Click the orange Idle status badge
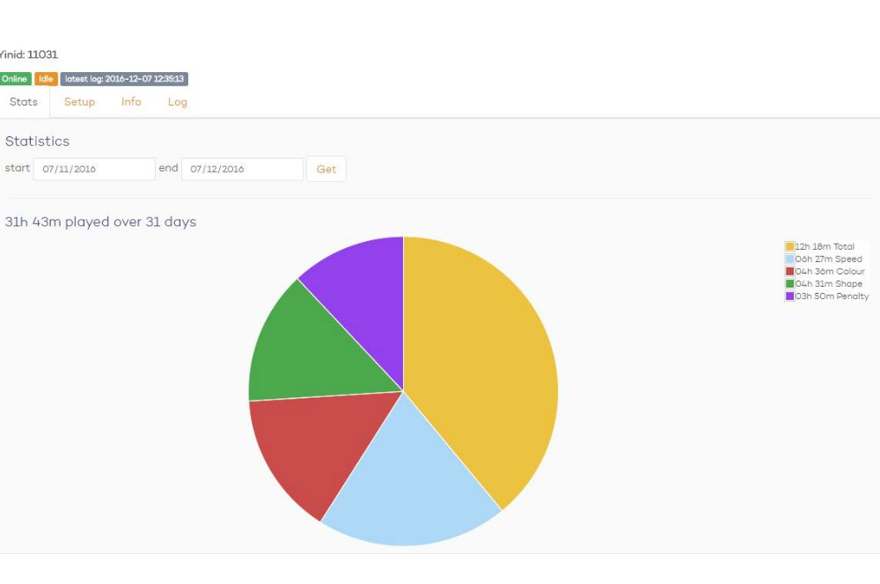This screenshot has width=880, height=584. [x=47, y=79]
